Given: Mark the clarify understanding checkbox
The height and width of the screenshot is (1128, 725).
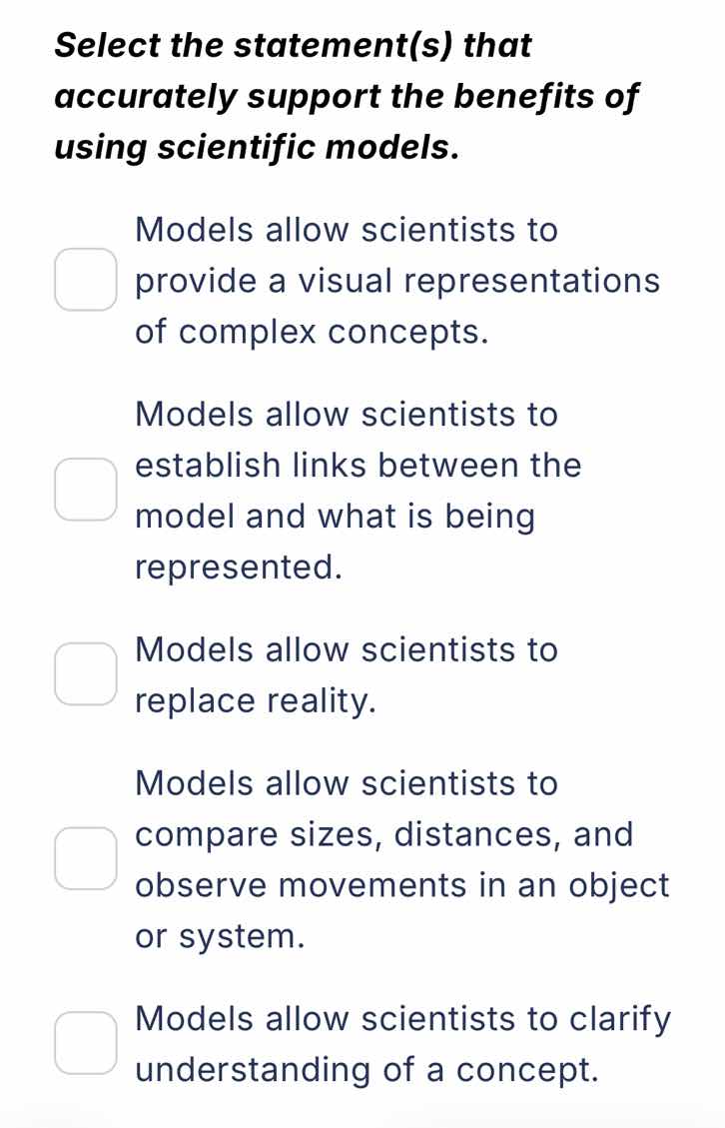Looking at the screenshot, I should (86, 1043).
